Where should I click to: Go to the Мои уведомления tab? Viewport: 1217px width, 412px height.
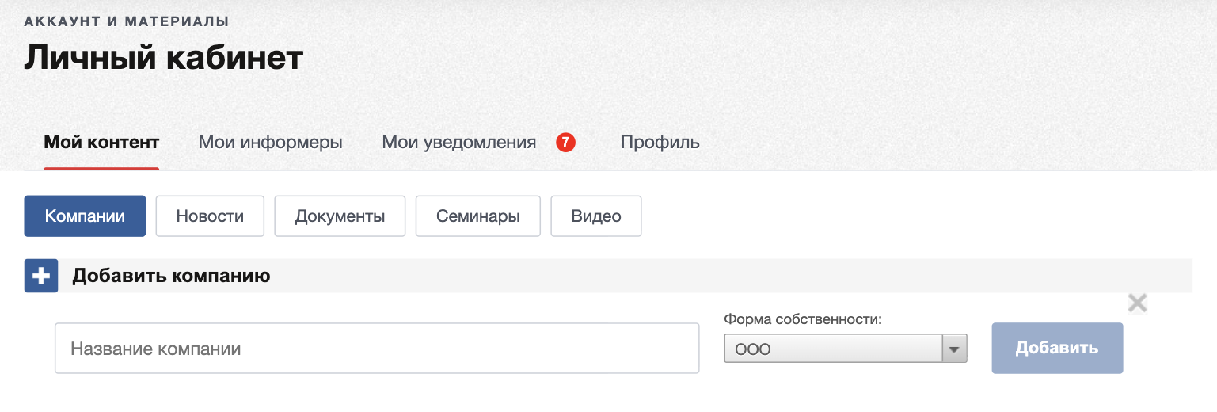tap(459, 143)
